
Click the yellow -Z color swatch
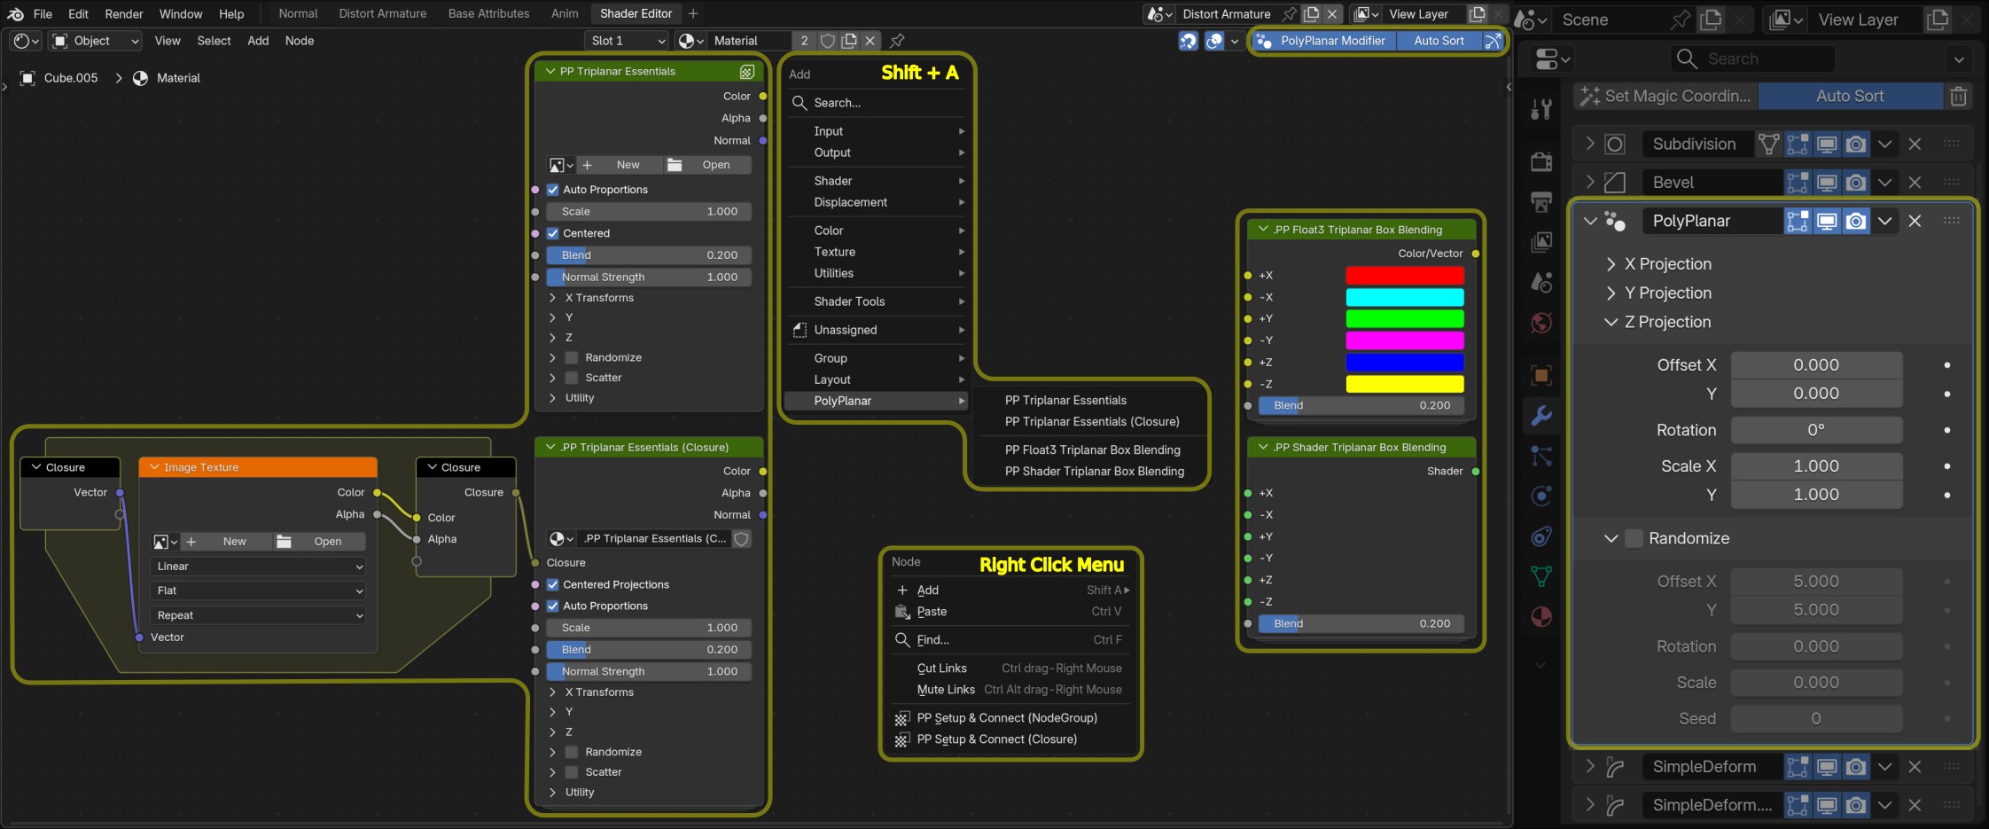pyautogui.click(x=1404, y=384)
